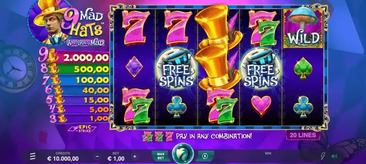The height and width of the screenshot is (164, 366).
Task: Tap the Free Spins symbol on reel two
Action: click(177, 69)
